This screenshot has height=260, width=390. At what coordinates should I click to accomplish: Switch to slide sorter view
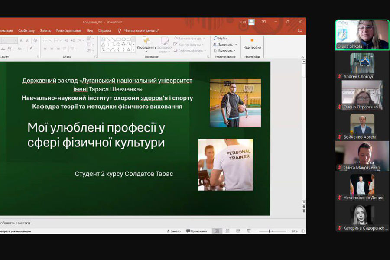(x=227, y=231)
